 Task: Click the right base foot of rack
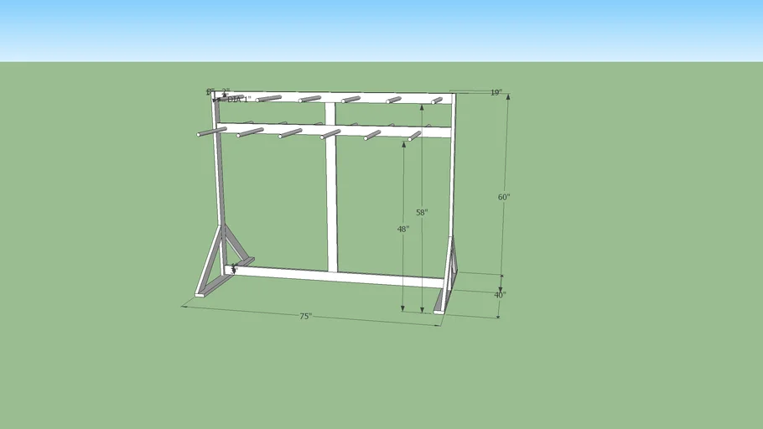pyautogui.click(x=443, y=302)
